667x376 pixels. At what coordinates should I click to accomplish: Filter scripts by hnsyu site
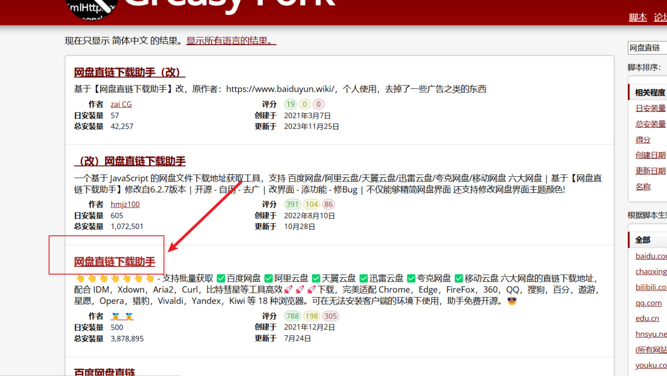click(x=651, y=334)
